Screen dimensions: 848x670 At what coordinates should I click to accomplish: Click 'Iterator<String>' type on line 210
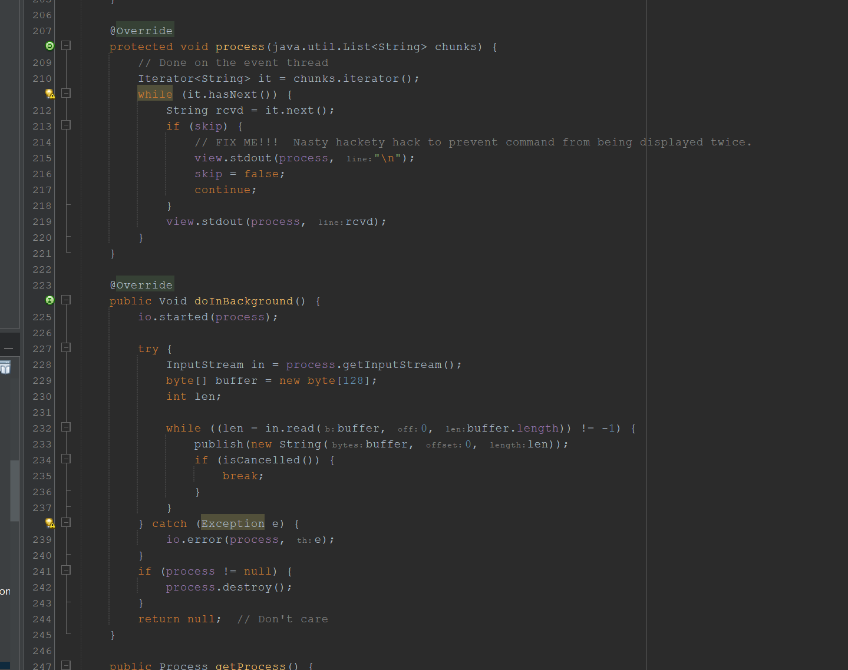[194, 78]
